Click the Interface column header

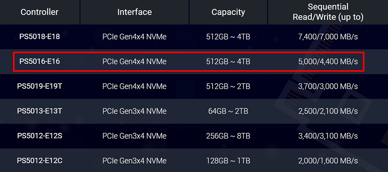coord(134,12)
